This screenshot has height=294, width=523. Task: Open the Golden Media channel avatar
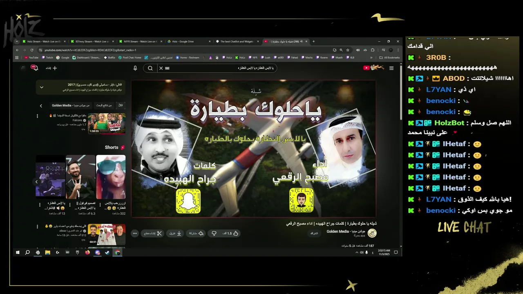pos(372,233)
